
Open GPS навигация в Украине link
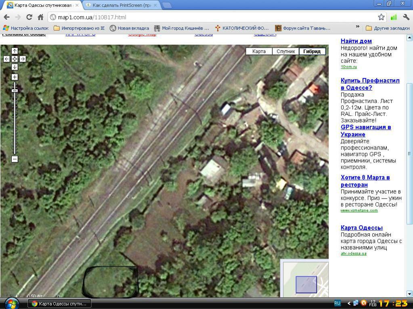click(x=366, y=131)
